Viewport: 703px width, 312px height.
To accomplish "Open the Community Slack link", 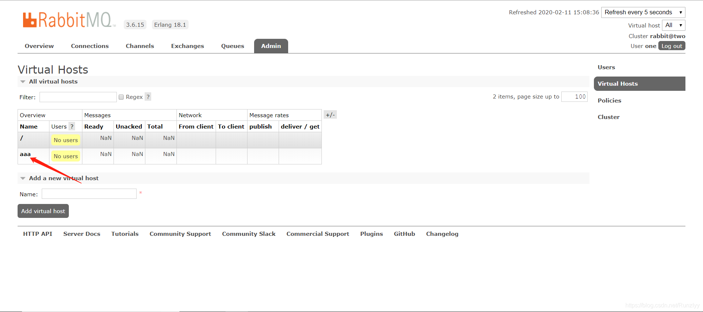I will pos(249,234).
